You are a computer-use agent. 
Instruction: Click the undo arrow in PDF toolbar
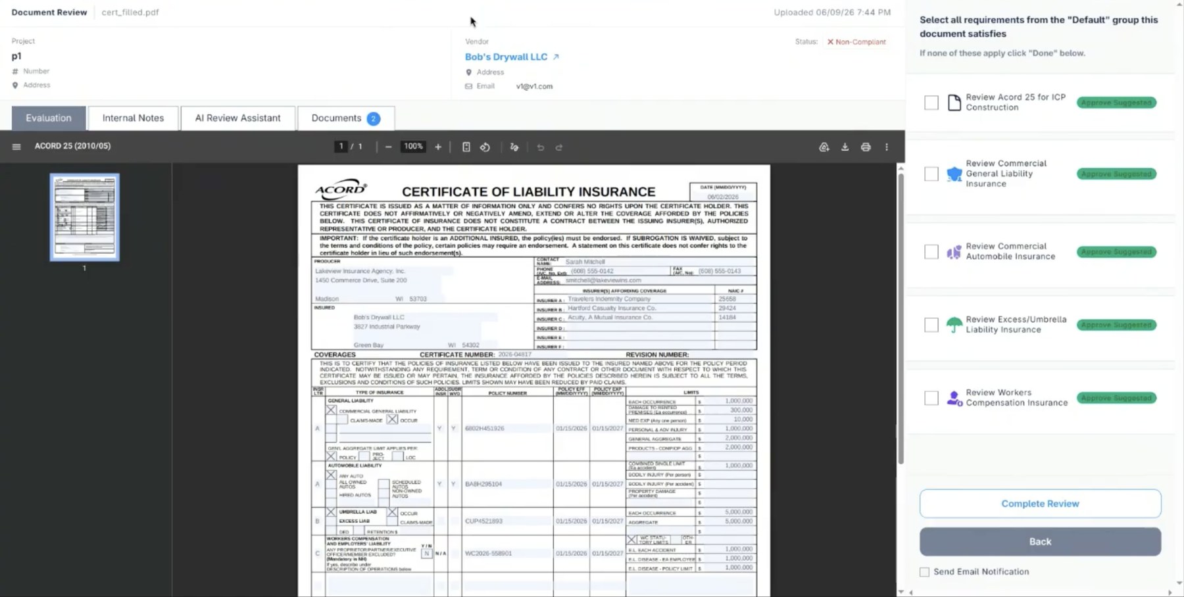(x=541, y=147)
